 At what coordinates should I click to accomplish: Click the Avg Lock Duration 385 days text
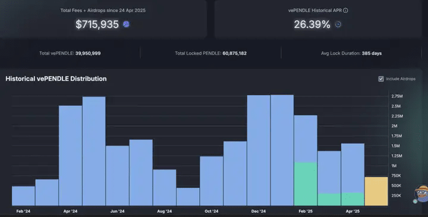click(372, 54)
